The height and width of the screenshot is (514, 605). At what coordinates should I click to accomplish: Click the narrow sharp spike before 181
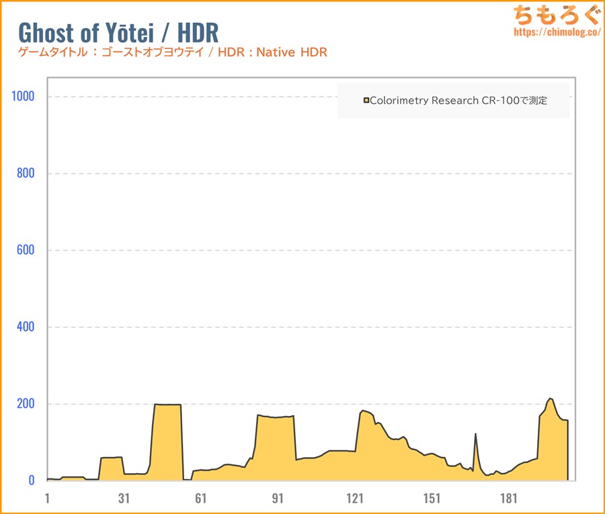tap(475, 435)
